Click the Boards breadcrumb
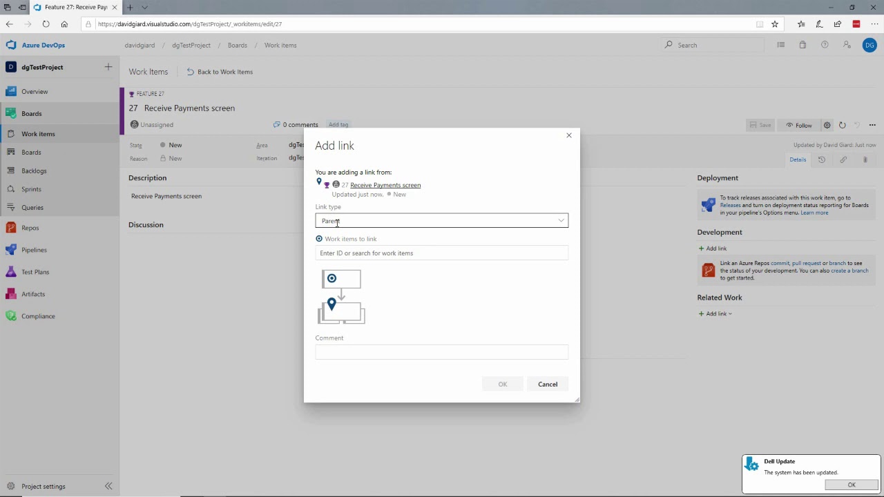The height and width of the screenshot is (497, 884). (237, 46)
